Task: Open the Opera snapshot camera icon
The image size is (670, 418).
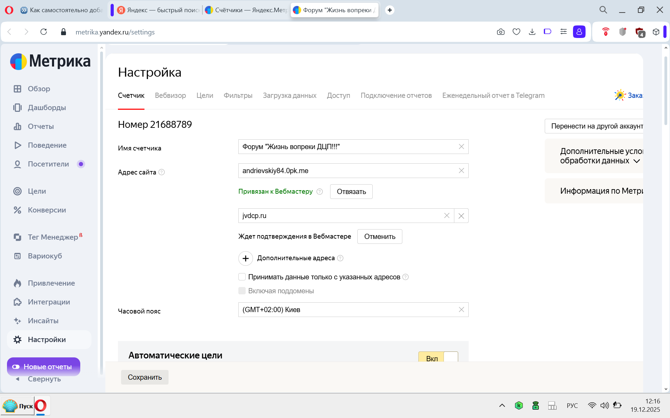Action: [x=500, y=32]
